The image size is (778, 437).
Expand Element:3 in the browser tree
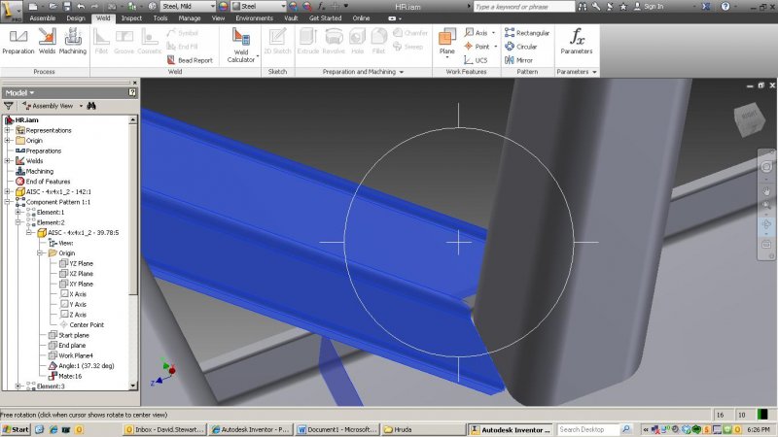click(18, 386)
